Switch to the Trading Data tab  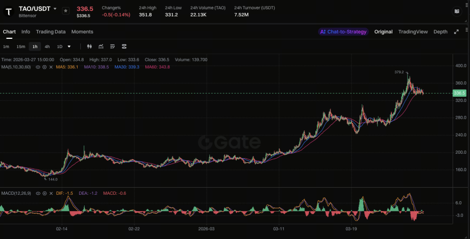coord(51,32)
